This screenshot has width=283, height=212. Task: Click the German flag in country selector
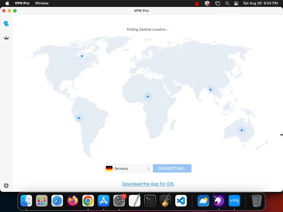tap(109, 168)
